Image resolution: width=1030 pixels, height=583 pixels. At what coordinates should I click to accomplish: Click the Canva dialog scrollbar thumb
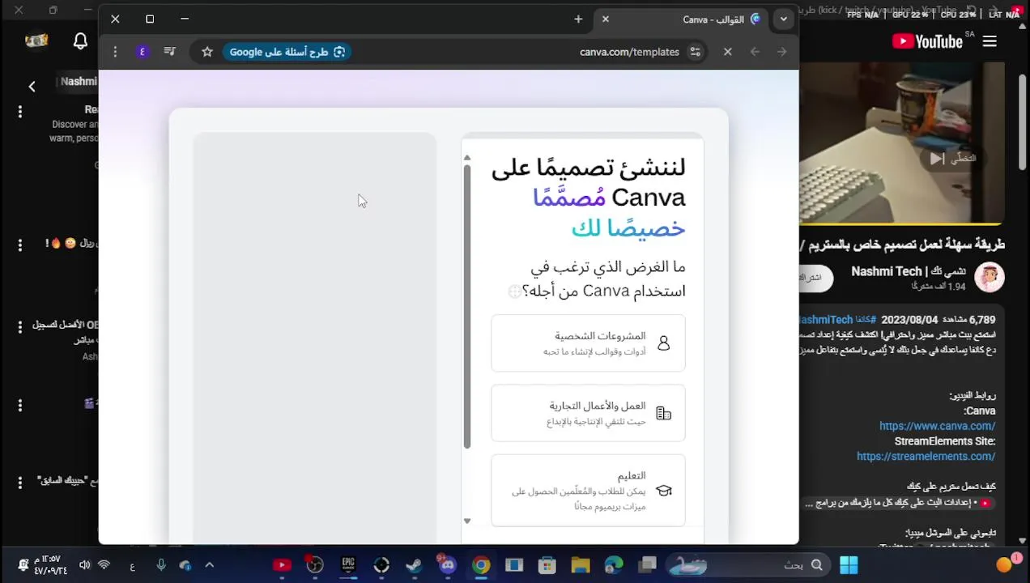(467, 306)
